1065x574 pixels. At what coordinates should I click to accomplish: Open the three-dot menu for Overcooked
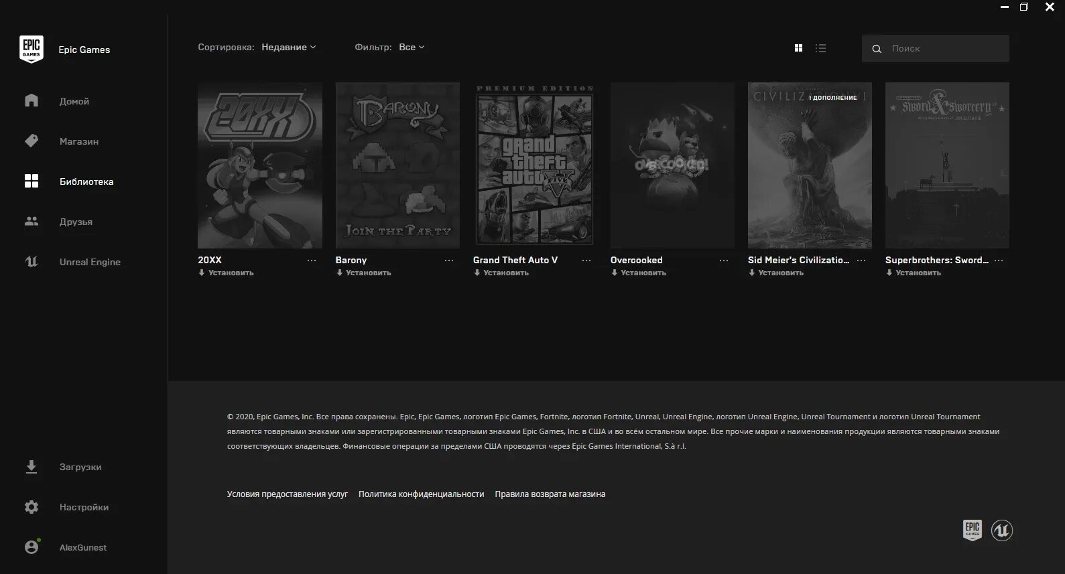pyautogui.click(x=724, y=261)
